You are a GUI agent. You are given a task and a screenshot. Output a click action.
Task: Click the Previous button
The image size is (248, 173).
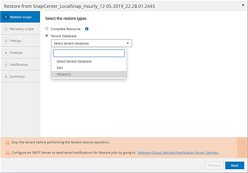pos(214,165)
